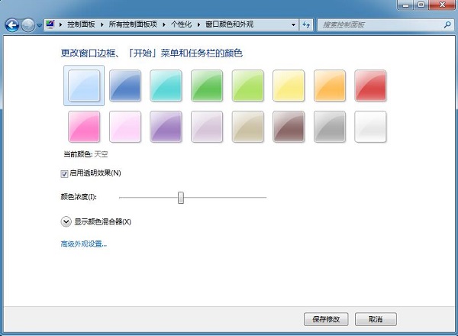Open the recent pages dropdown beside Forward
This screenshot has width=458, height=336.
(x=39, y=25)
